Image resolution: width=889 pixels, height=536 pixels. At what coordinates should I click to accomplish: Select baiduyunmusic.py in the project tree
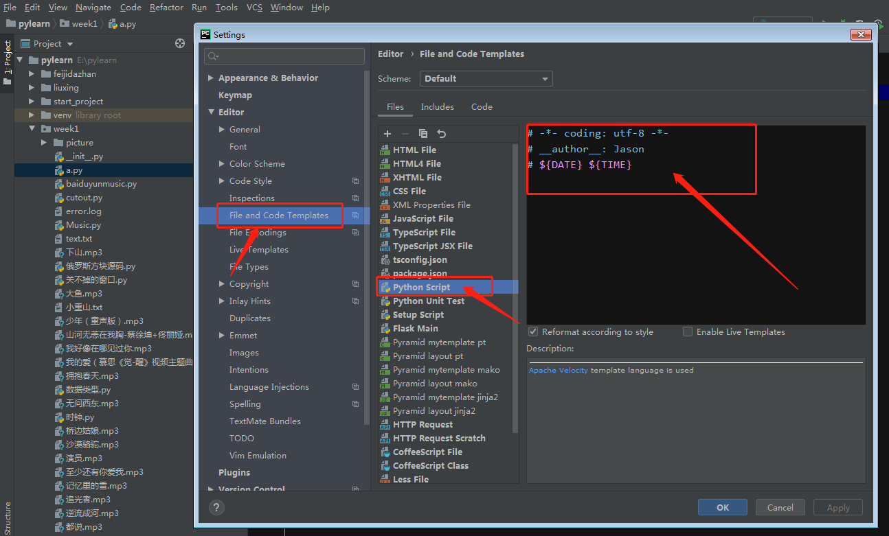click(x=101, y=184)
